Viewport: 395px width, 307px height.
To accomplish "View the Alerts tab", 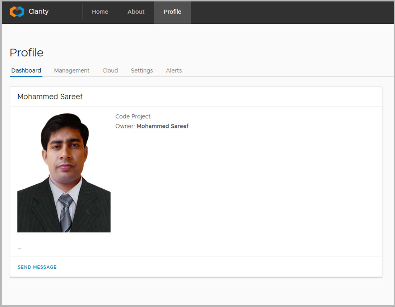I will coord(174,71).
